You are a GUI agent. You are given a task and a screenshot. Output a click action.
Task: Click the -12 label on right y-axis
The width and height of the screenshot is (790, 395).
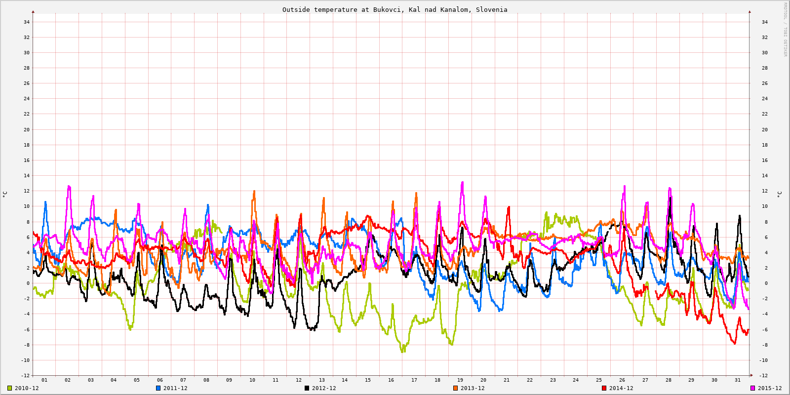tap(764, 376)
